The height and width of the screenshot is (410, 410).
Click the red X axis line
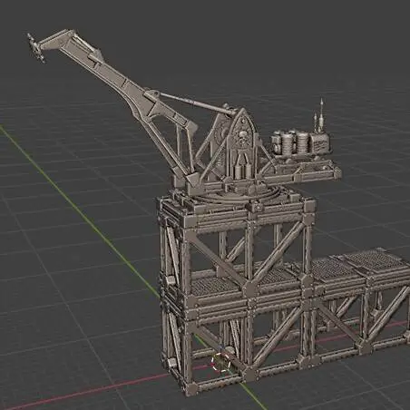[91, 390]
